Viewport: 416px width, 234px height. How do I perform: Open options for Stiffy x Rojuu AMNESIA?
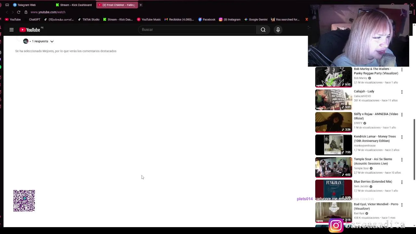click(402, 115)
